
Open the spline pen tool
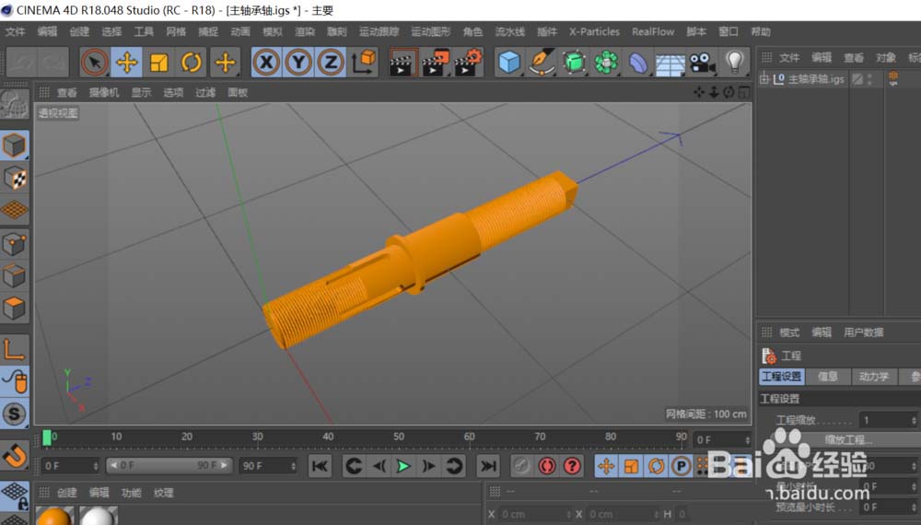(x=542, y=63)
